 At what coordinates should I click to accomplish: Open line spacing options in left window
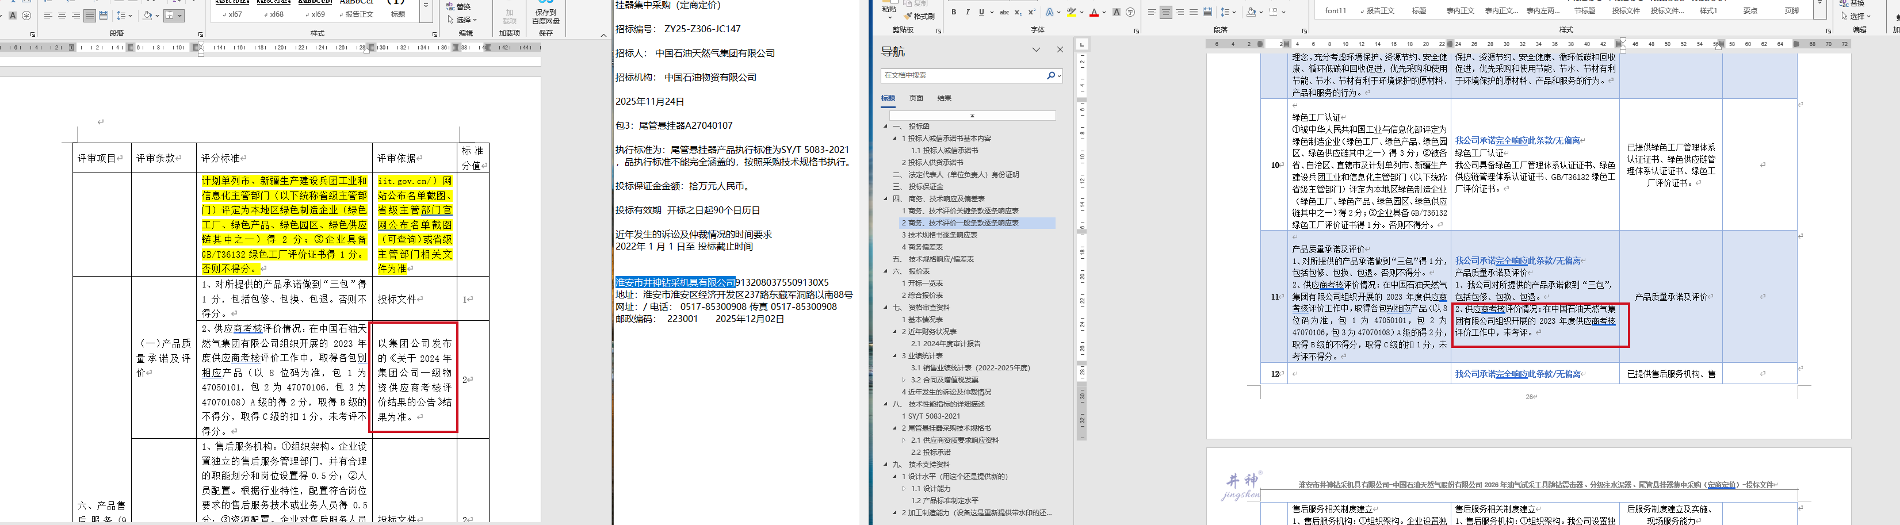point(124,16)
